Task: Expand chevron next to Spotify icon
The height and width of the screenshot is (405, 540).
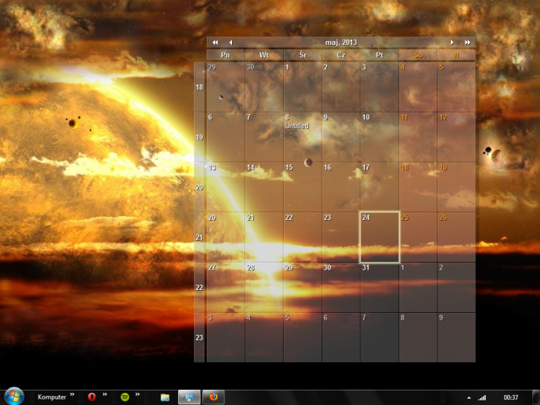Action: (138, 394)
